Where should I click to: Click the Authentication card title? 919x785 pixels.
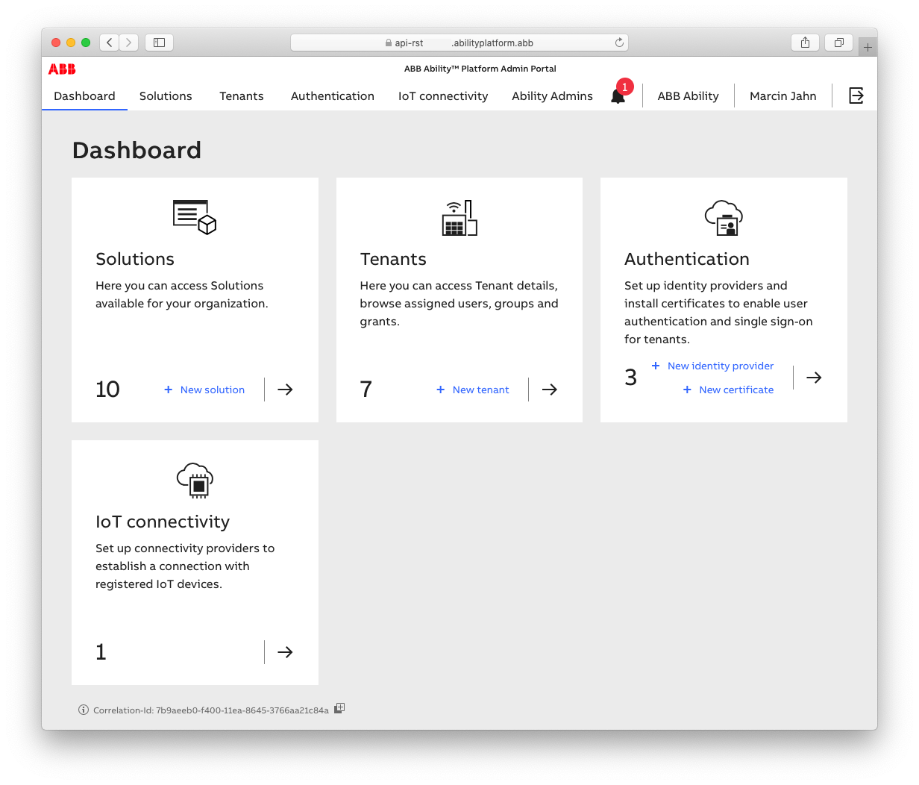tap(687, 259)
